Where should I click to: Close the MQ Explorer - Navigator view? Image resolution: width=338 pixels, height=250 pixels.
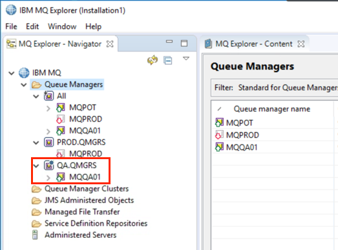tap(110, 44)
